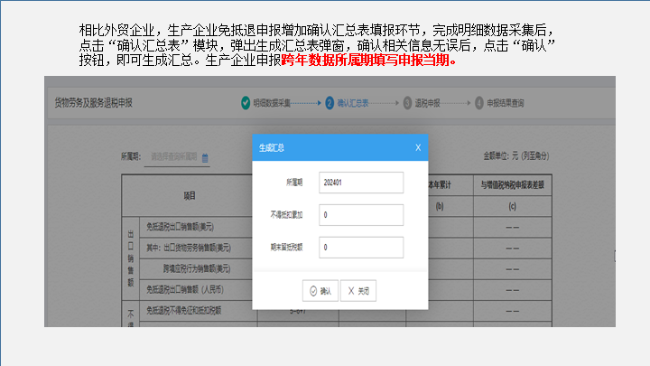Click the row 跨境应税行为销售额(美元)
Image resolution: width=650 pixels, height=366 pixels.
(x=197, y=268)
